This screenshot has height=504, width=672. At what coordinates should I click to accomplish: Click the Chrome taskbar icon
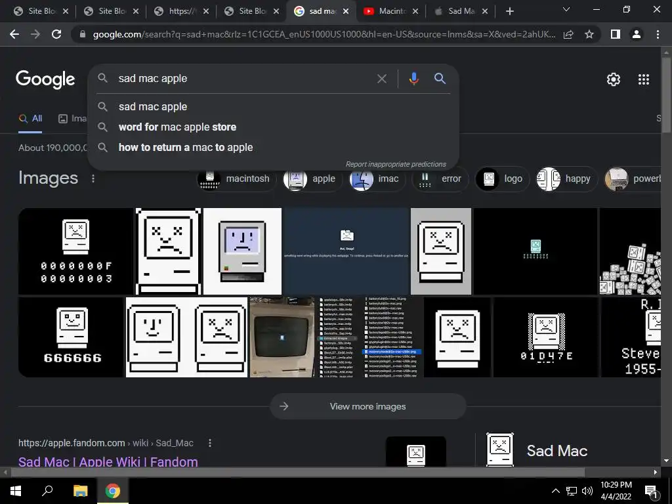pos(113,491)
